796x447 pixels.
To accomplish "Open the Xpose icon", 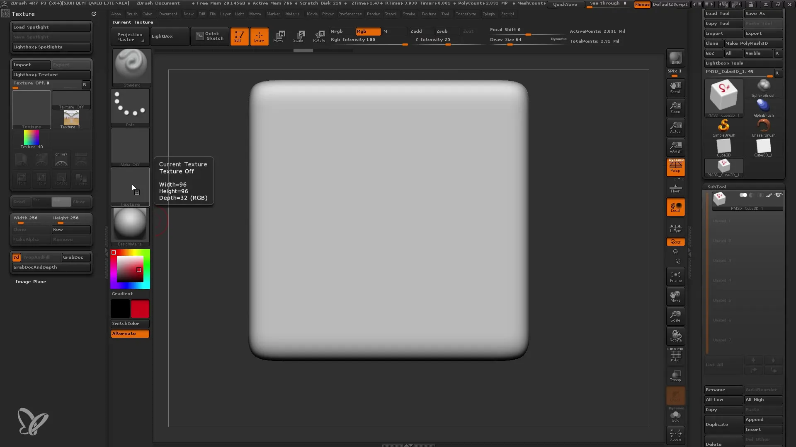I will click(x=675, y=435).
